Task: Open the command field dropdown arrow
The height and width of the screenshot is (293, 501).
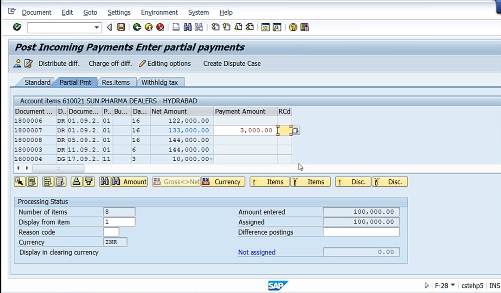Action: 96,27
